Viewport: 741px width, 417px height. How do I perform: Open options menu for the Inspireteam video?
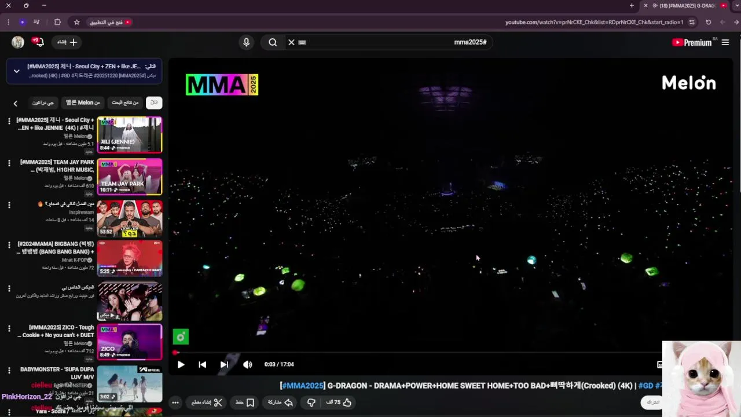tap(9, 205)
